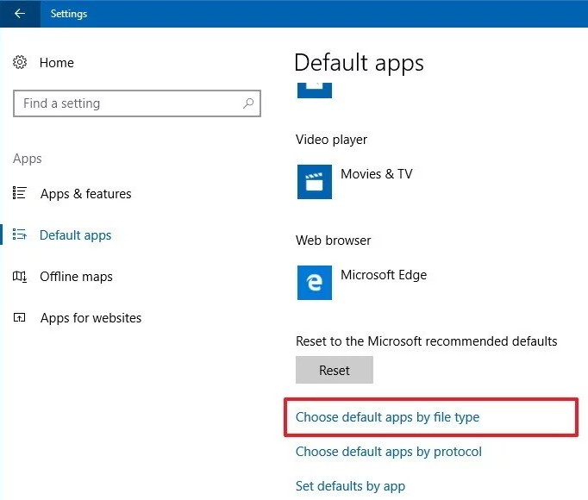Click the Offline maps map icon
Screen dimensions: 588x500
21,277
